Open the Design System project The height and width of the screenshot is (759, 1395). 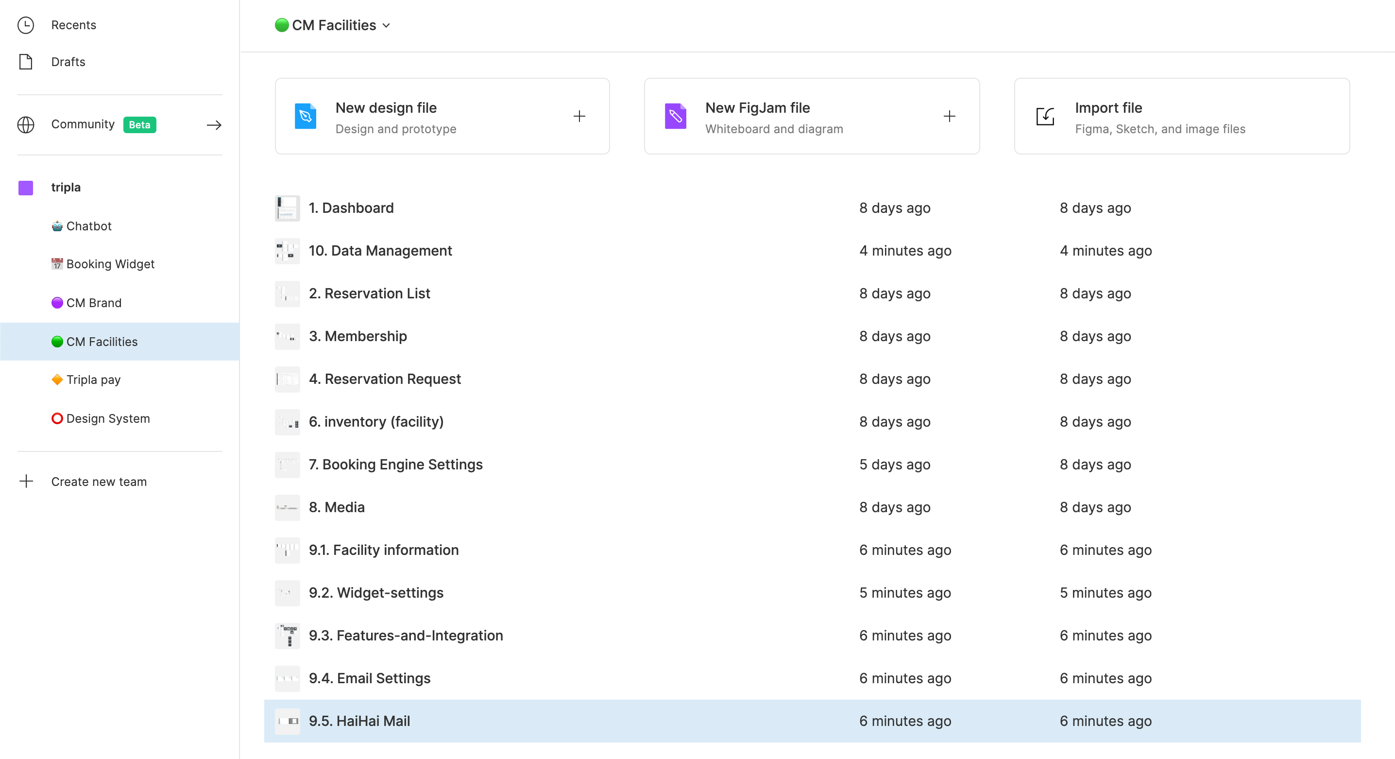(108, 418)
